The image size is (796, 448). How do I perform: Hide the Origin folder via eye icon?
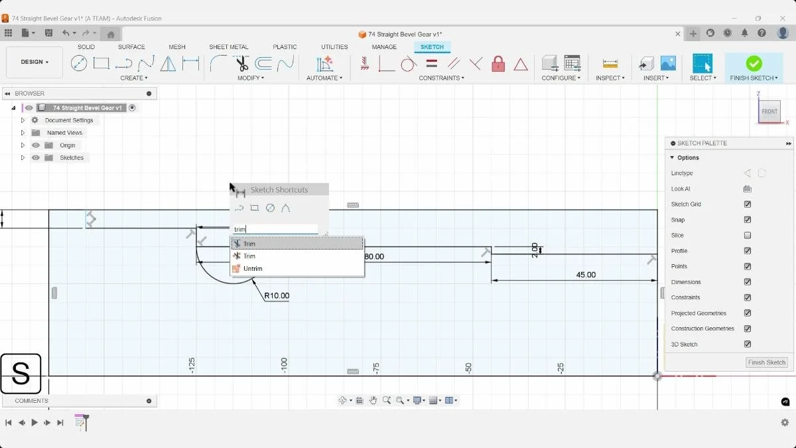coord(36,145)
